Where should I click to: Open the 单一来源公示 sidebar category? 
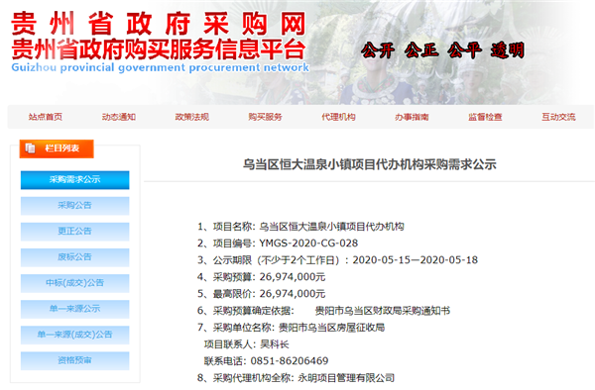tap(74, 309)
